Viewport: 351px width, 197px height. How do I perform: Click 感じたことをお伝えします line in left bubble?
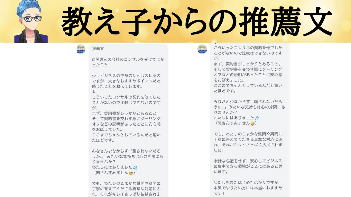(x=117, y=86)
